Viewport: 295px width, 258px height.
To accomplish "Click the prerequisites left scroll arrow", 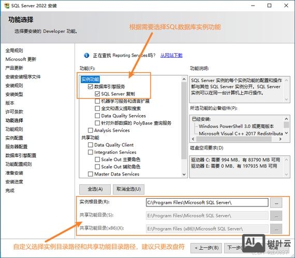I will pyautogui.click(x=193, y=139).
